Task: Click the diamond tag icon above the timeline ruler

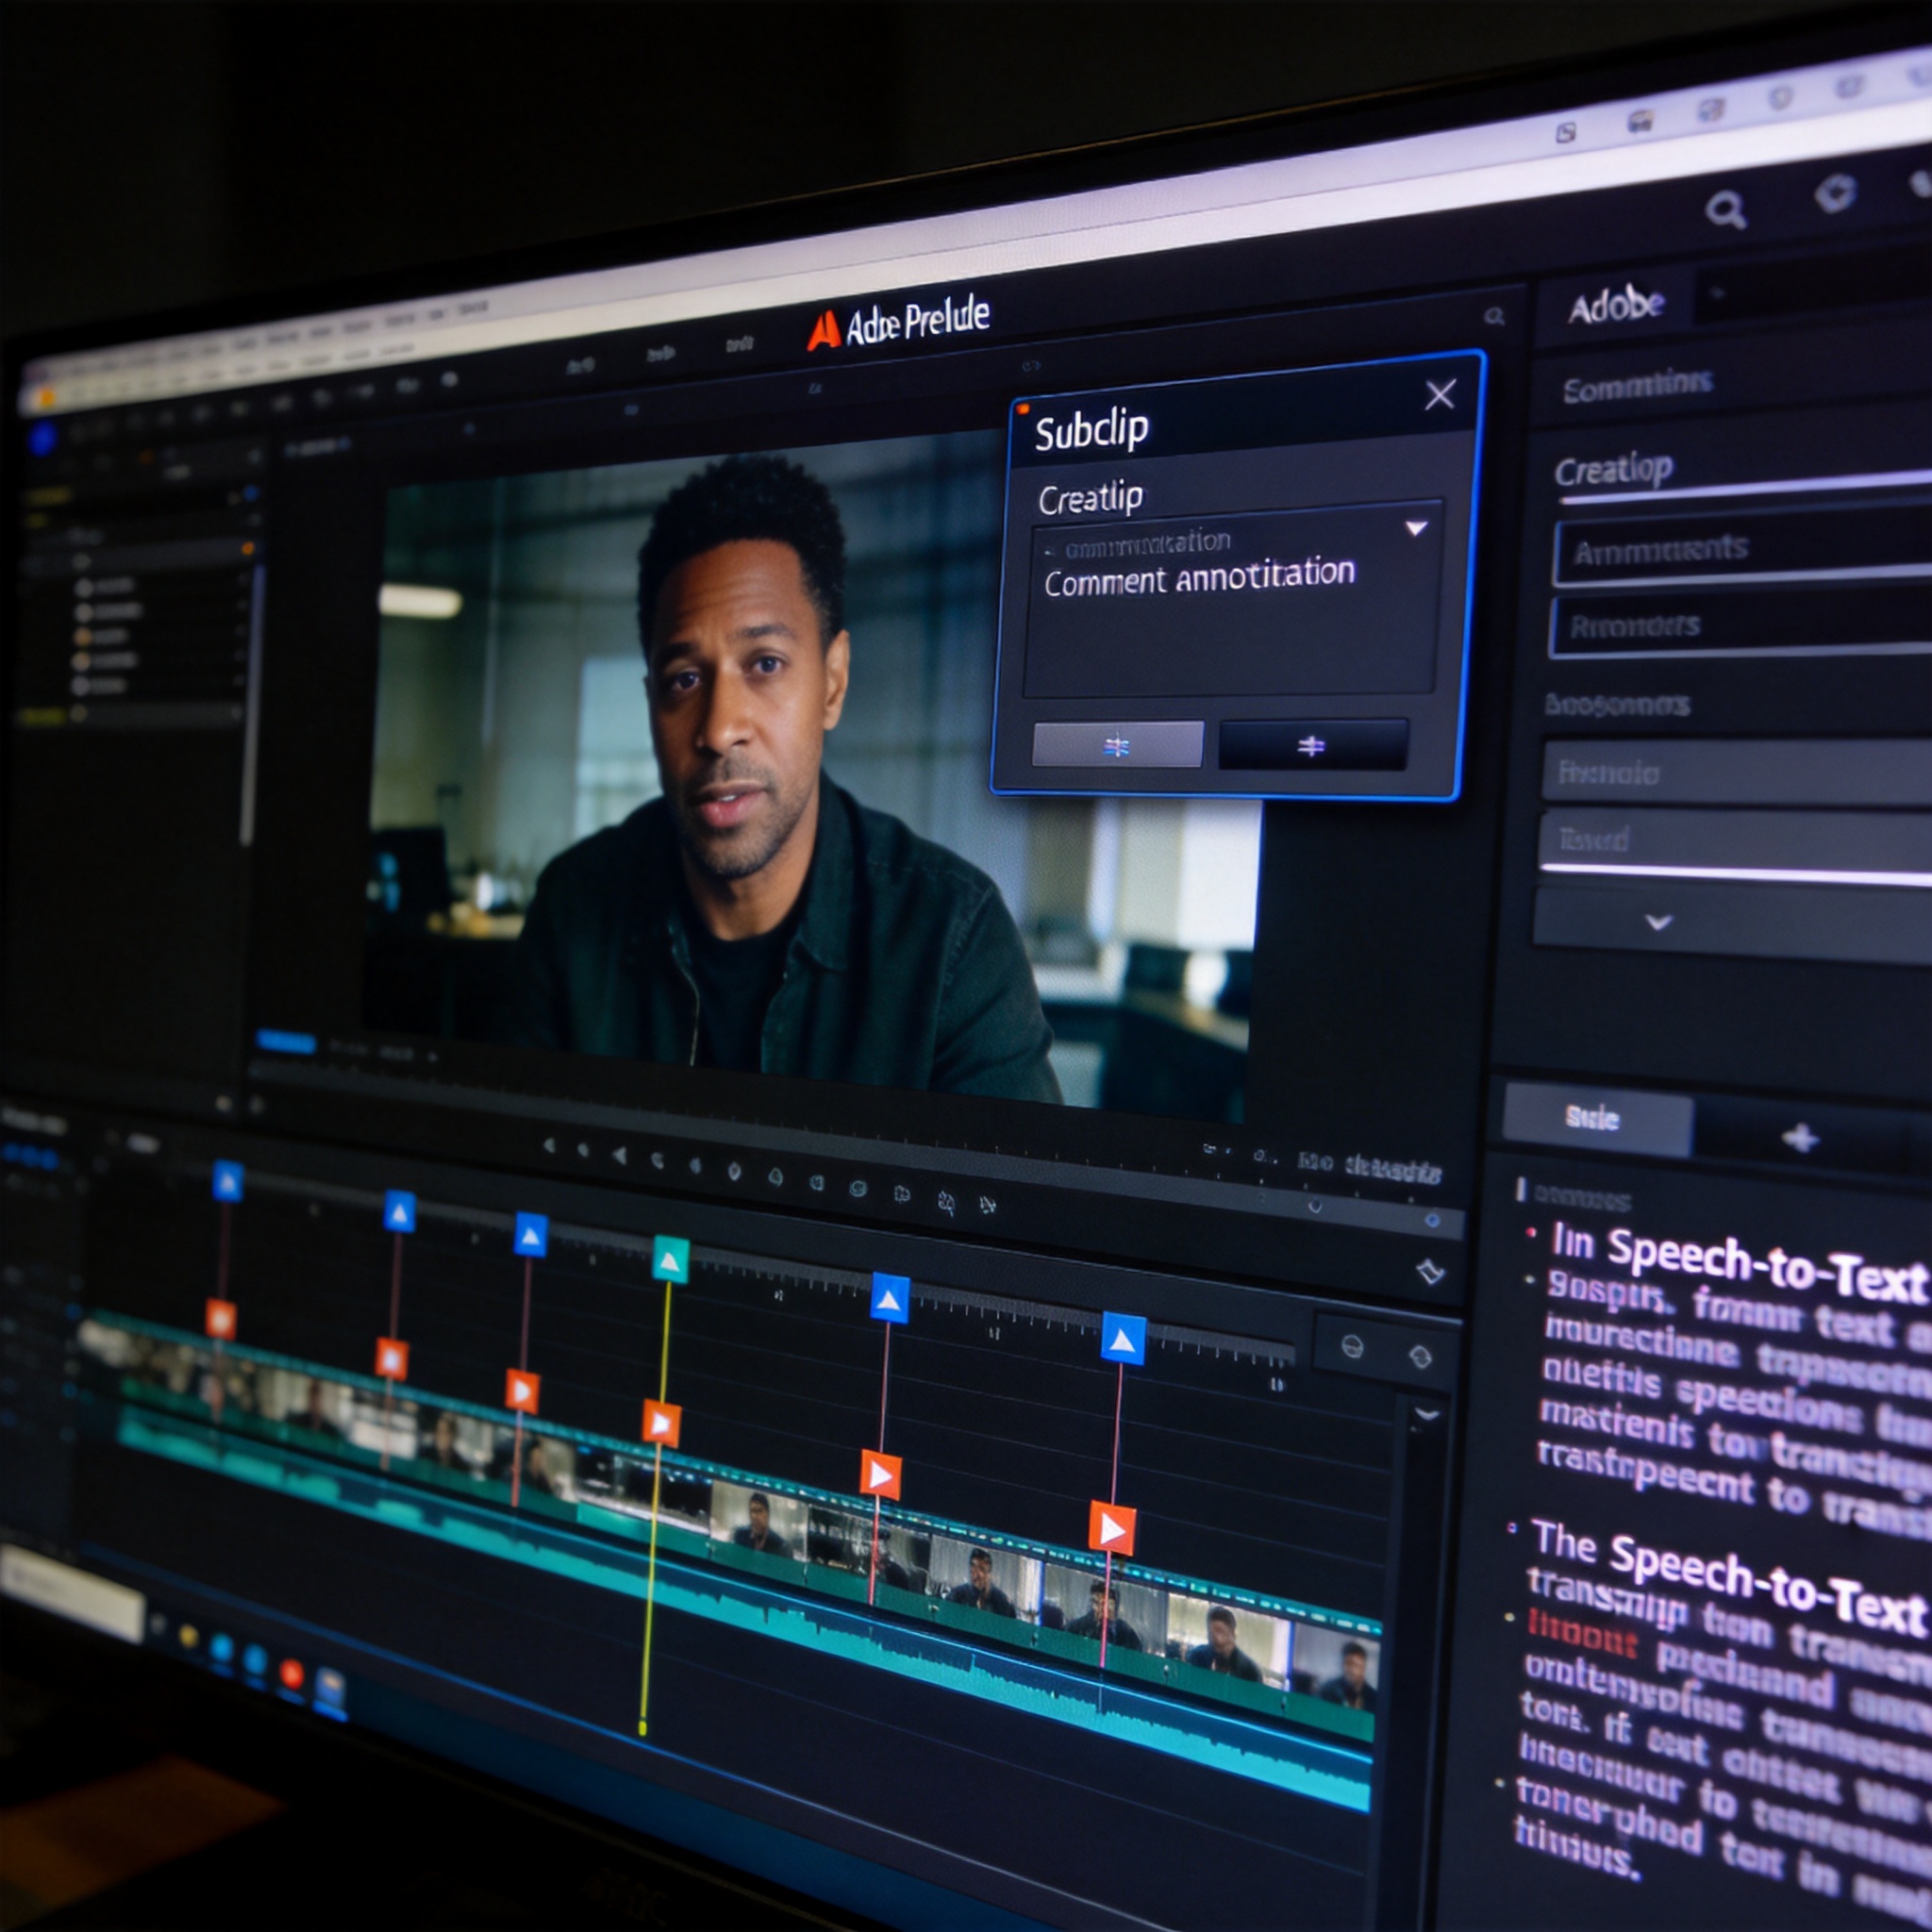Action: (1431, 1272)
